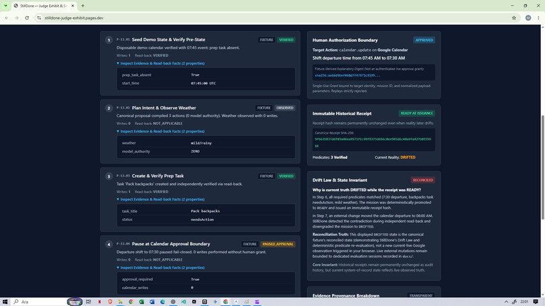This screenshot has height=306, width=545.
Task: Open Microsoft Edge from the taskbar
Action: coord(162,302)
